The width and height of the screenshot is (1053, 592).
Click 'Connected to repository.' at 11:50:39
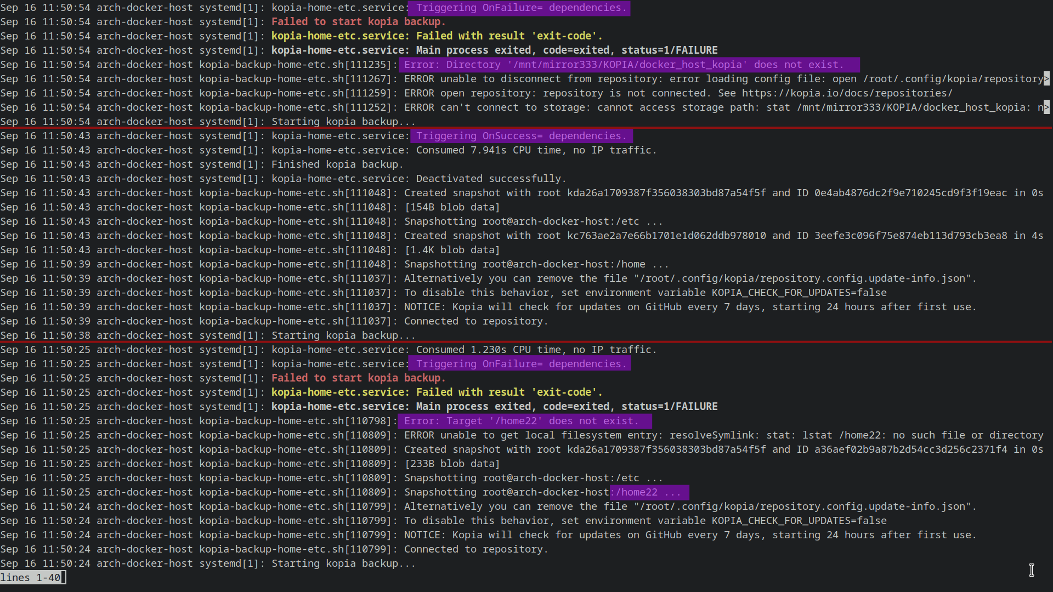(476, 321)
